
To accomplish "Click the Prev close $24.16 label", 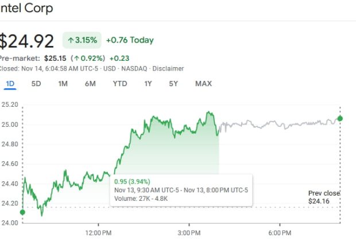I will tap(324, 197).
